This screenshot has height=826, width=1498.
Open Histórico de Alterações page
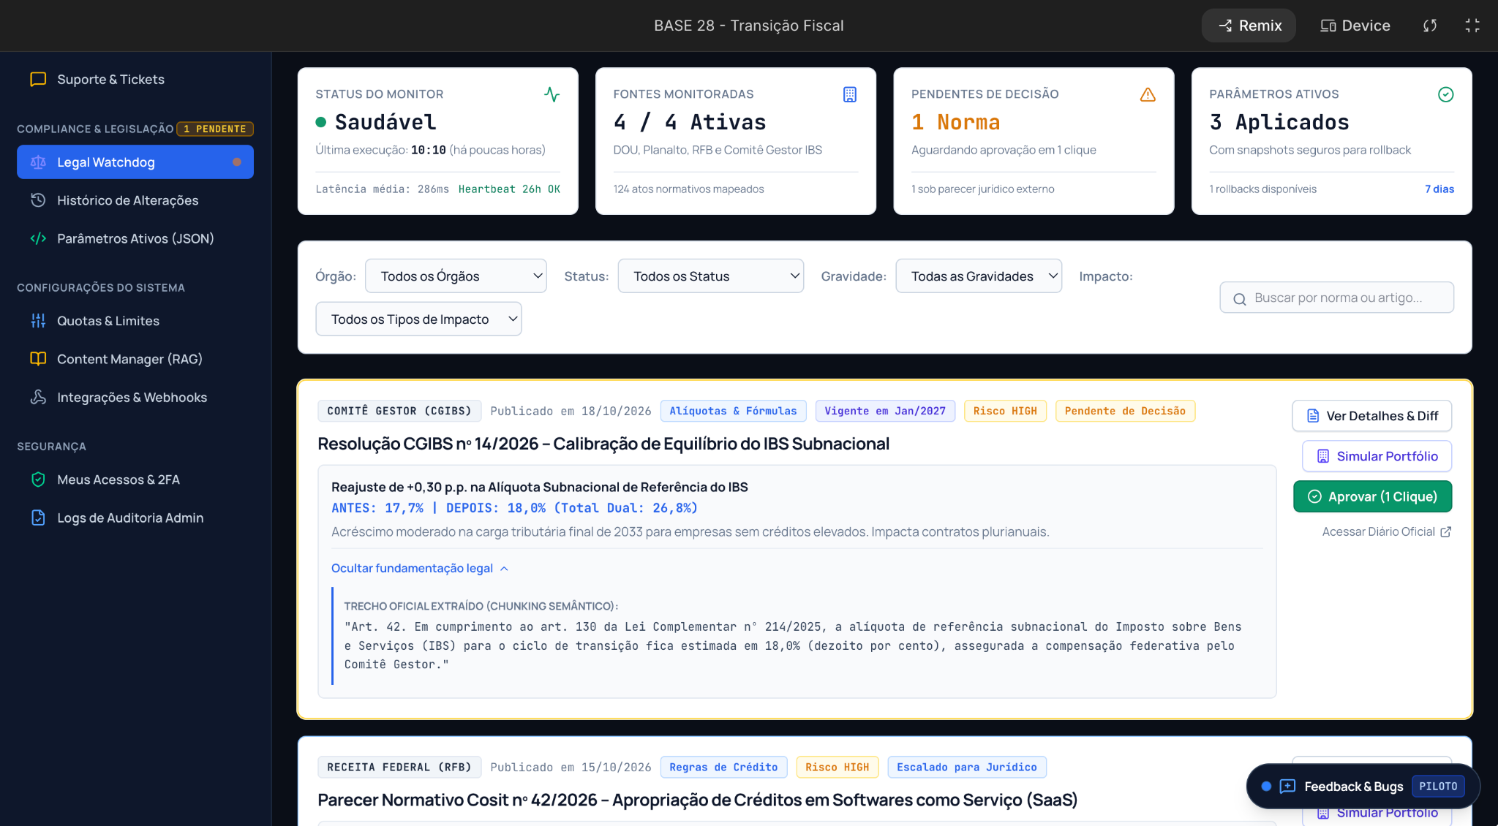point(135,200)
